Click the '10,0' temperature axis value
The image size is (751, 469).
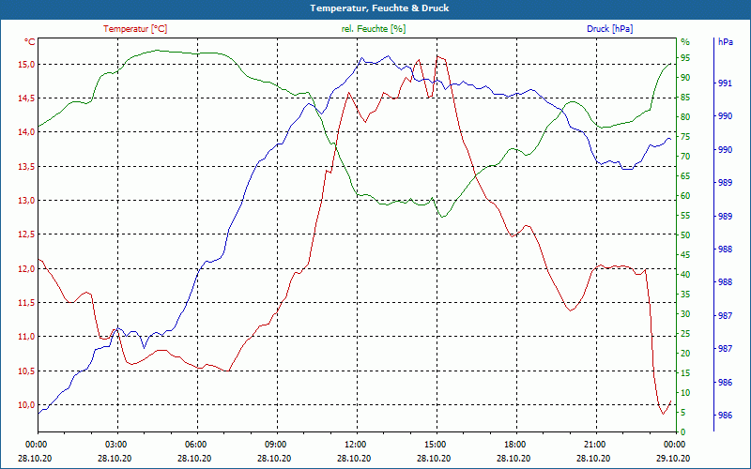click(x=27, y=405)
